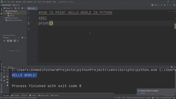Screen dimensions: 176x99
Task: Select main.py in project tree
Action: (11, 16)
